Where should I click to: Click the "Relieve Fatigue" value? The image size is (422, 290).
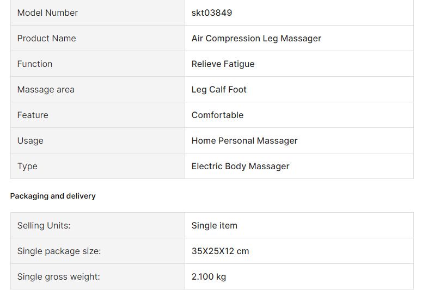223,64
